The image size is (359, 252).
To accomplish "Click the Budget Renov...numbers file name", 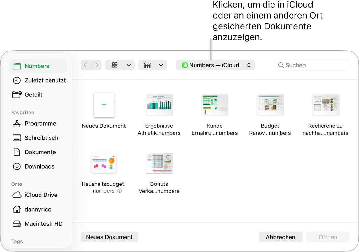I will (270, 130).
